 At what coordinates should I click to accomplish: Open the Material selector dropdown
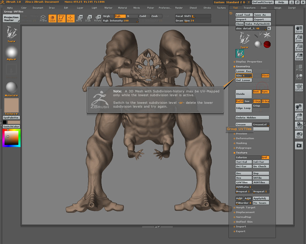click(x=11, y=95)
